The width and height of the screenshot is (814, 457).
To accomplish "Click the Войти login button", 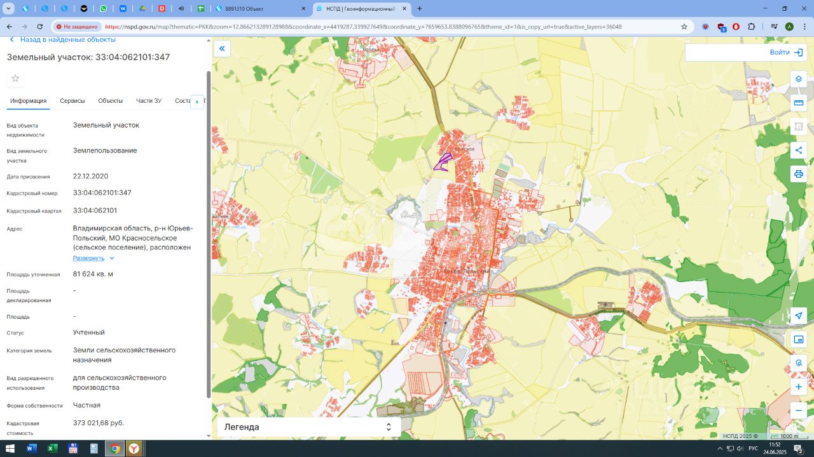I will tap(786, 53).
